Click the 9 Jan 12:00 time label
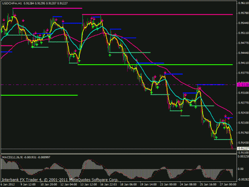This screenshot has height=187, width=249. tap(28, 185)
